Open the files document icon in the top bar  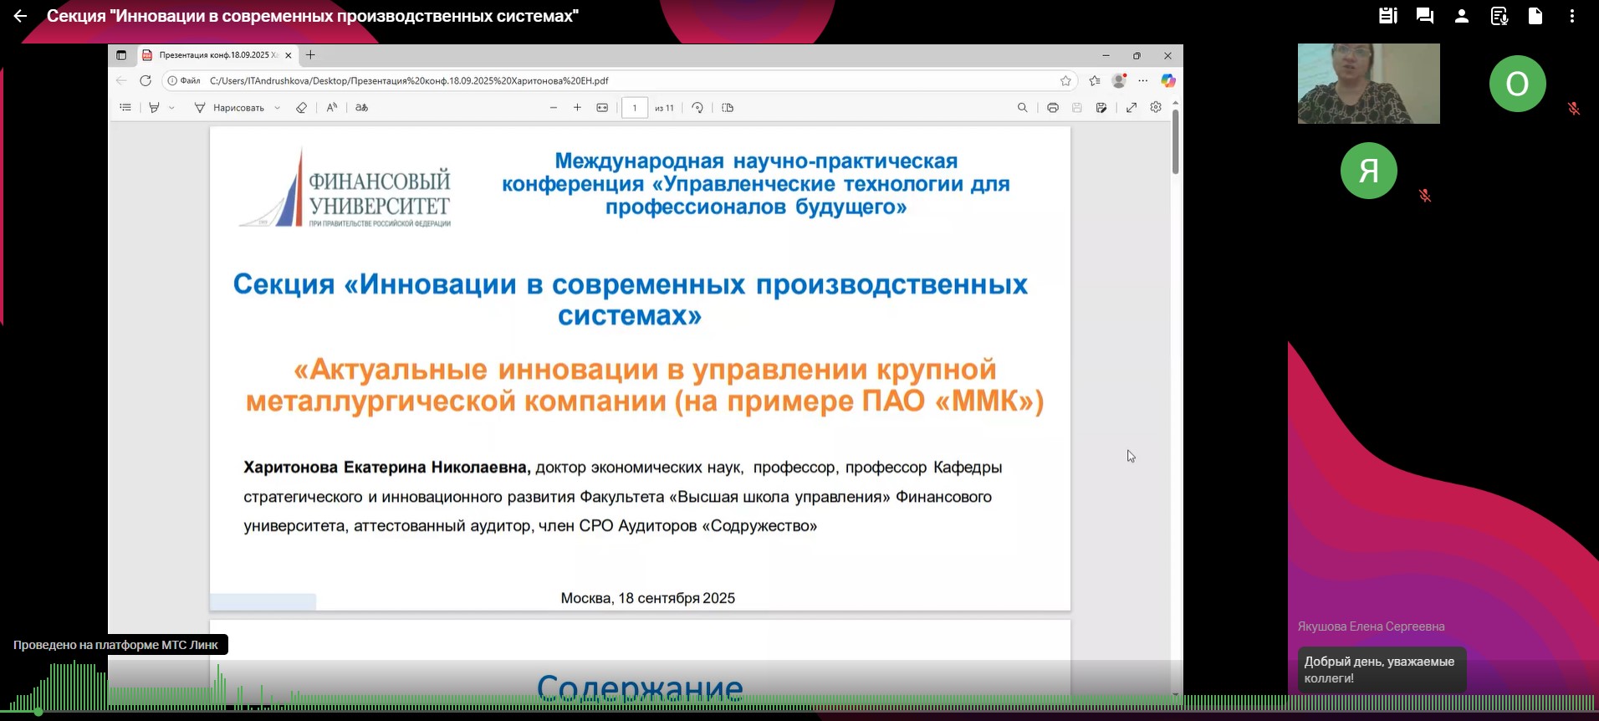pyautogui.click(x=1535, y=16)
